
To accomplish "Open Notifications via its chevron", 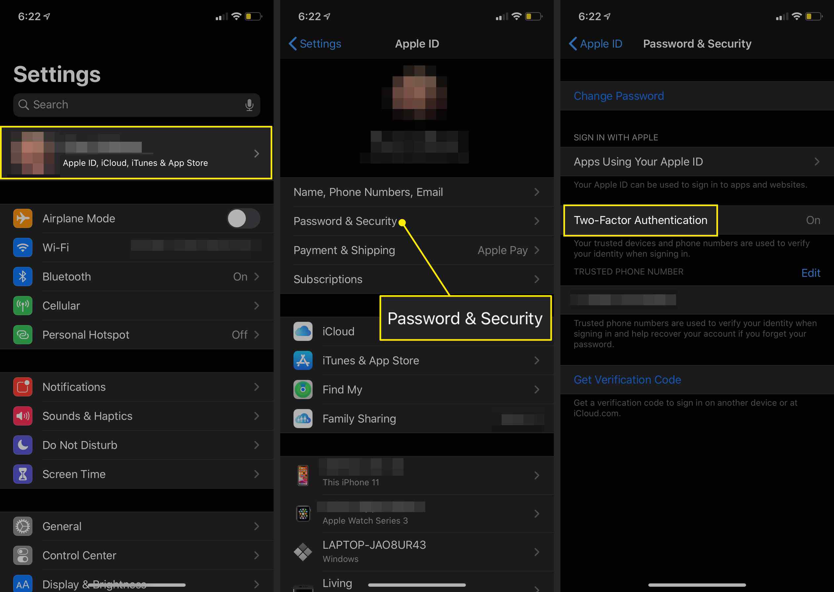I will pyautogui.click(x=257, y=387).
